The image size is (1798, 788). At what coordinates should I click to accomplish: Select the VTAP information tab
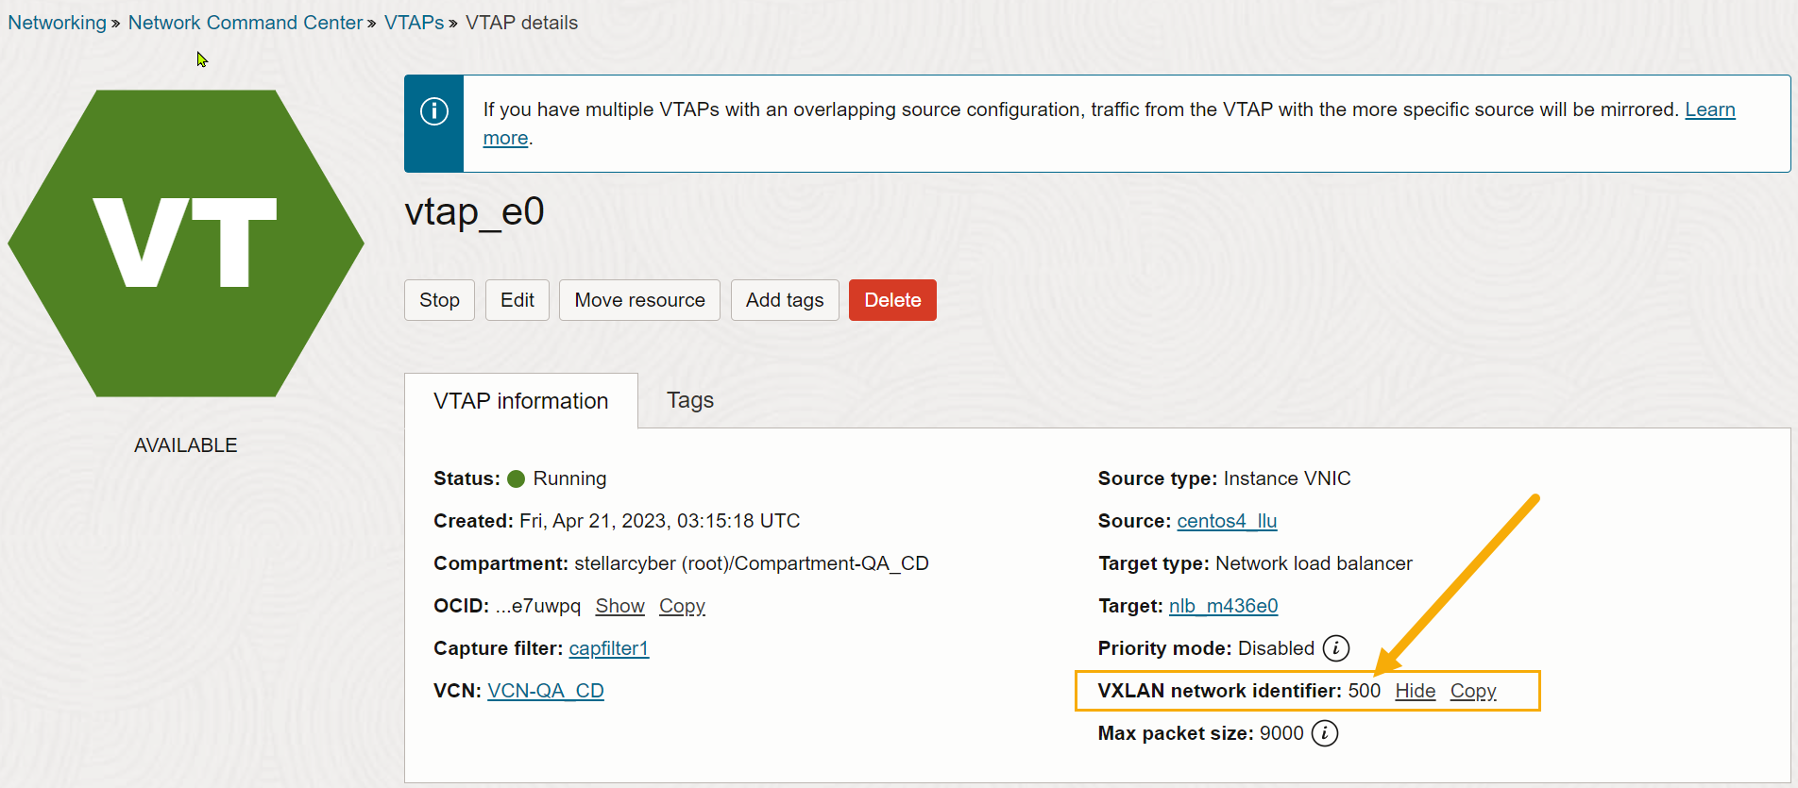pos(520,401)
